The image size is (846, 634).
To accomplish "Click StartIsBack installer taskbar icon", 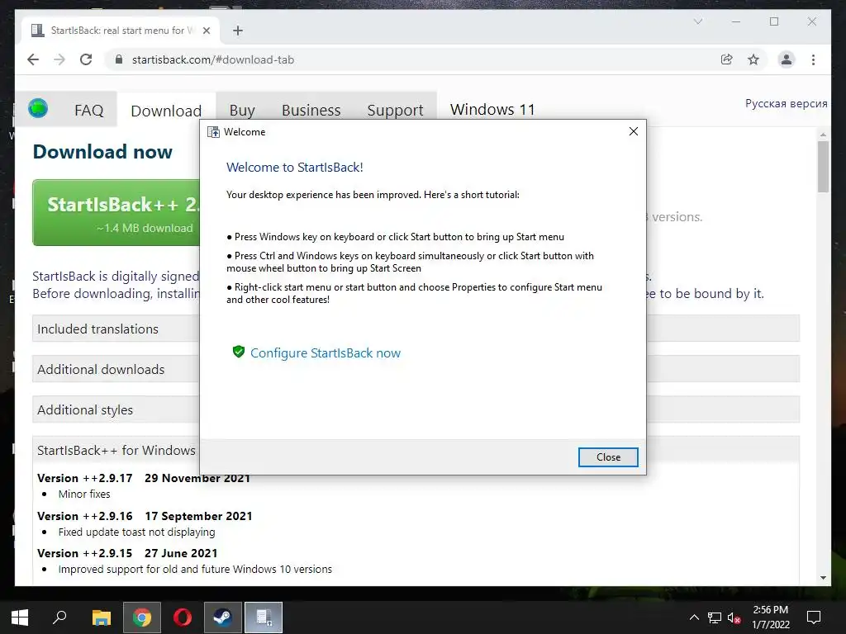I will click(x=264, y=617).
